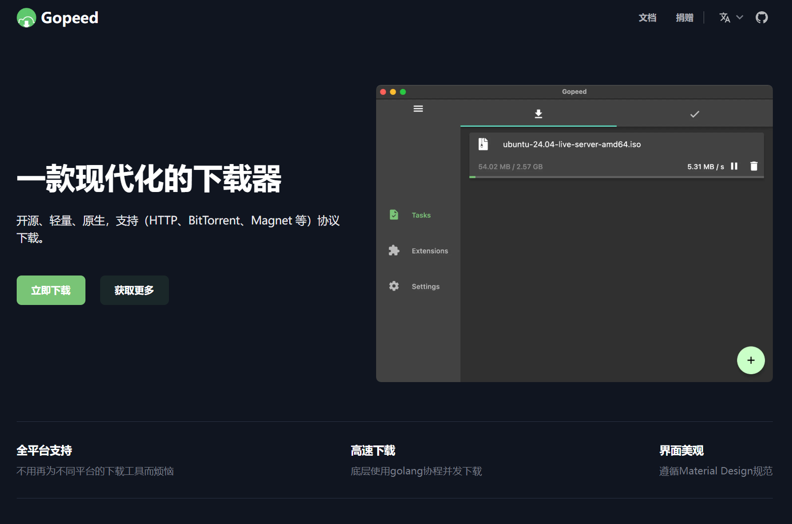Open the GitHub repository icon
The image size is (792, 524).
click(762, 18)
